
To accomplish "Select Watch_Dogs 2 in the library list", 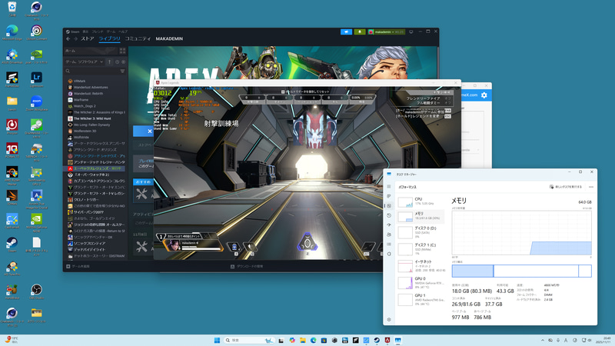I will click(x=85, y=106).
